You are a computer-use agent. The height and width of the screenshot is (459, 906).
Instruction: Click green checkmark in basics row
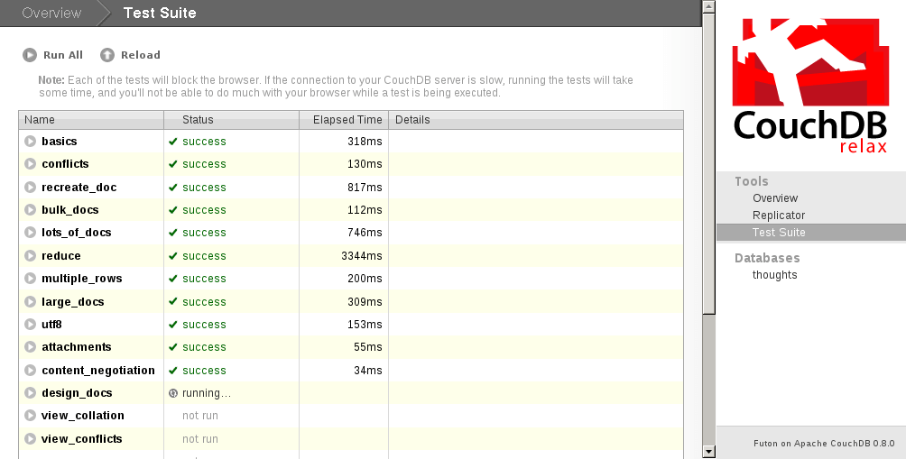coord(172,142)
